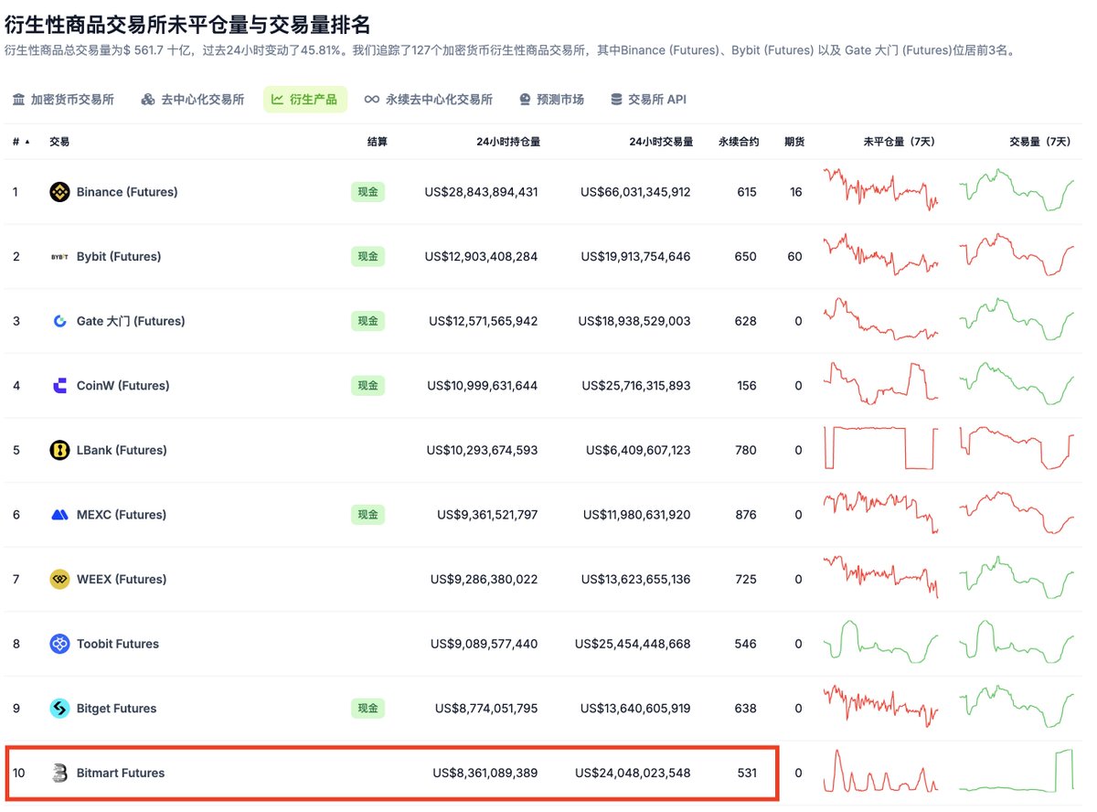Click the 现金 badge in Bybit row

coord(367,257)
